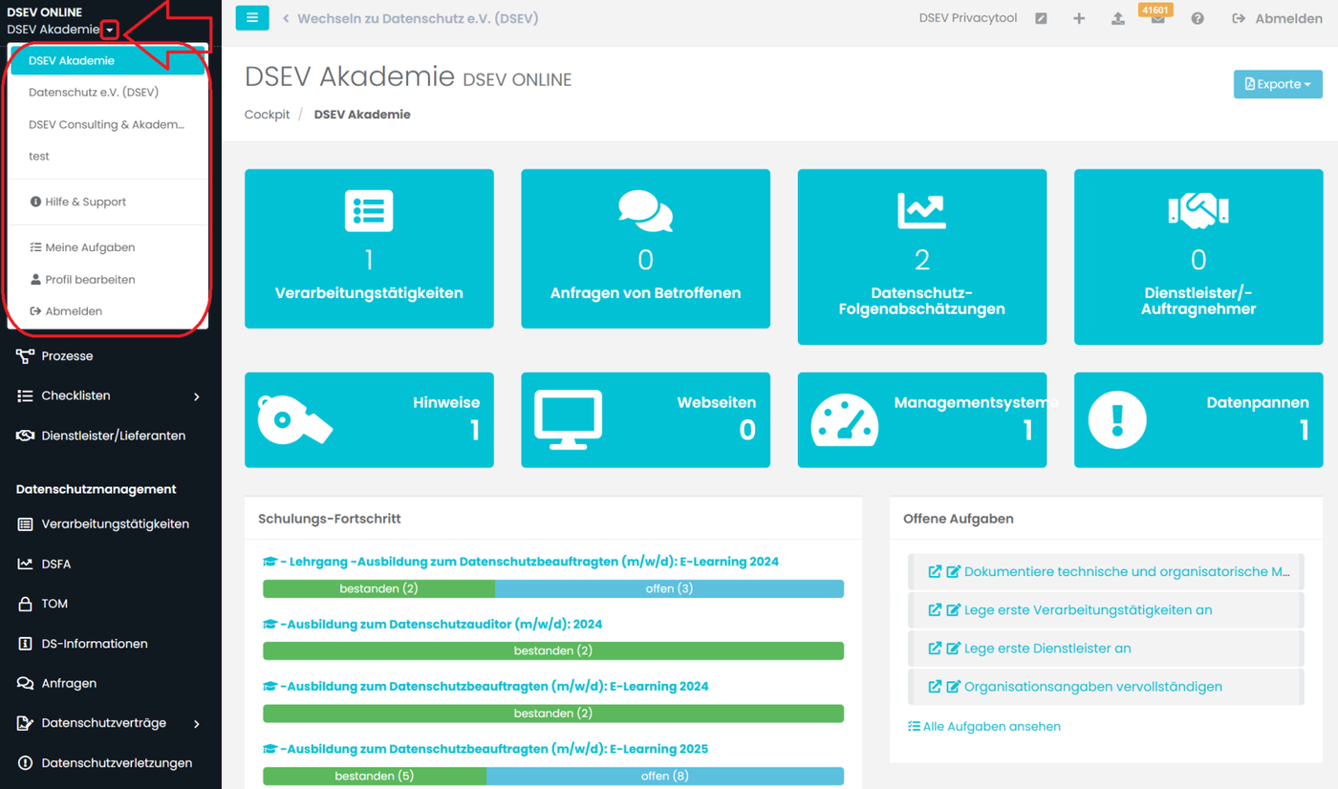This screenshot has width=1338, height=789.
Task: Click the external-link icon for 'Organisationsangaben vervollständigen'
Action: [x=935, y=687]
